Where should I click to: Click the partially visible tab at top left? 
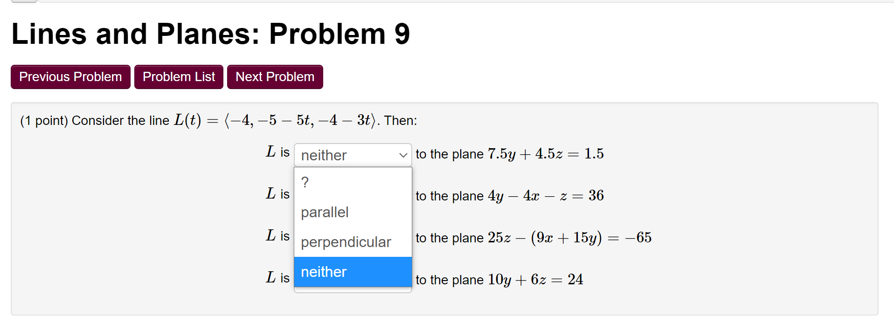click(x=22, y=1)
